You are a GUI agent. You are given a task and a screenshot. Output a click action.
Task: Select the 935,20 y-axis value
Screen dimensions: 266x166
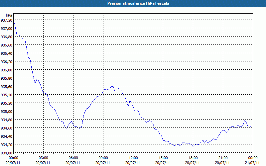[x=6, y=103]
